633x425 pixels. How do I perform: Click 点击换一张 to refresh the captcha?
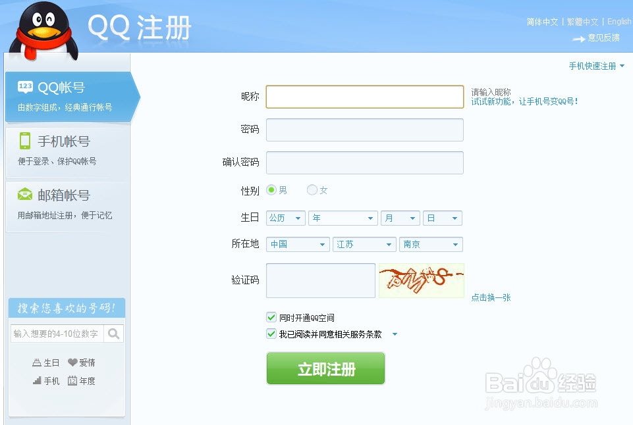pyautogui.click(x=491, y=297)
